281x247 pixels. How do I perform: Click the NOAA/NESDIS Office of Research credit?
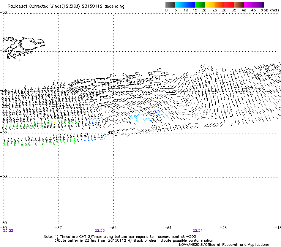(x=224, y=245)
